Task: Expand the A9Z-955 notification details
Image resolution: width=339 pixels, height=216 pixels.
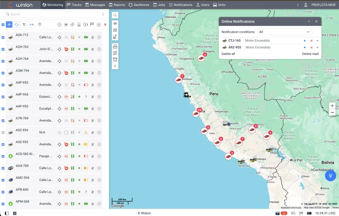Action: (318, 47)
